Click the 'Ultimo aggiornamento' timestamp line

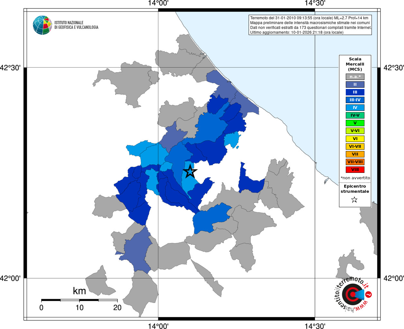tap(297, 32)
